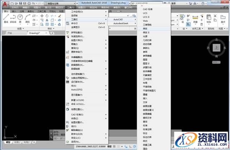Click the Help question mark icon
The image size is (230, 150).
coord(203,3)
